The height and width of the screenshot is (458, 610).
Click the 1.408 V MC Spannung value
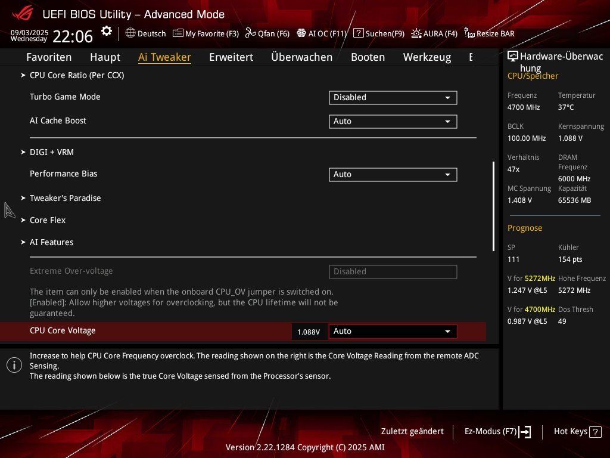[x=519, y=200]
